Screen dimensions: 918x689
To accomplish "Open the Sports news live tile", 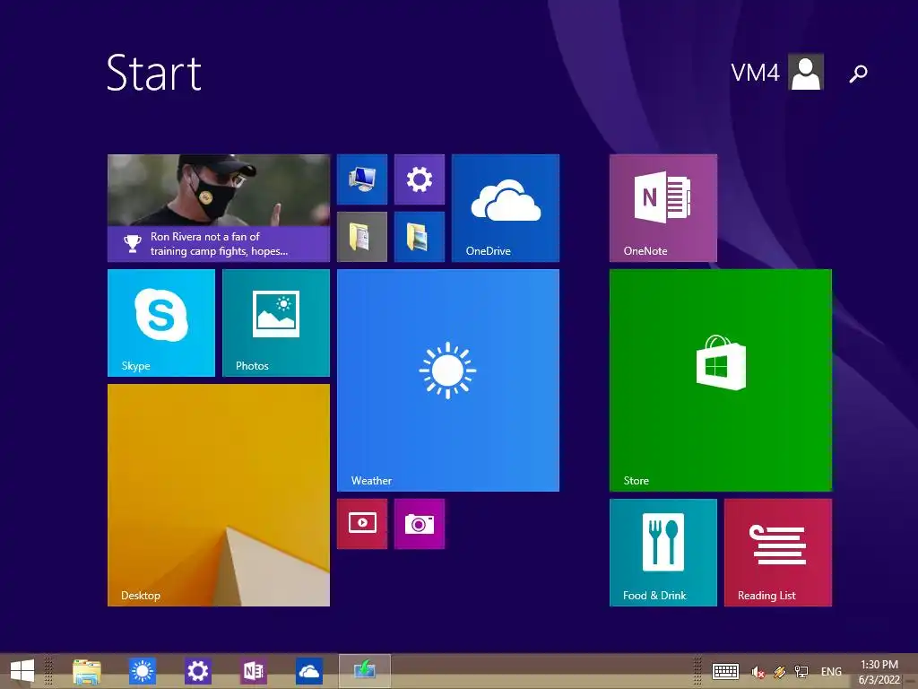I will point(219,208).
